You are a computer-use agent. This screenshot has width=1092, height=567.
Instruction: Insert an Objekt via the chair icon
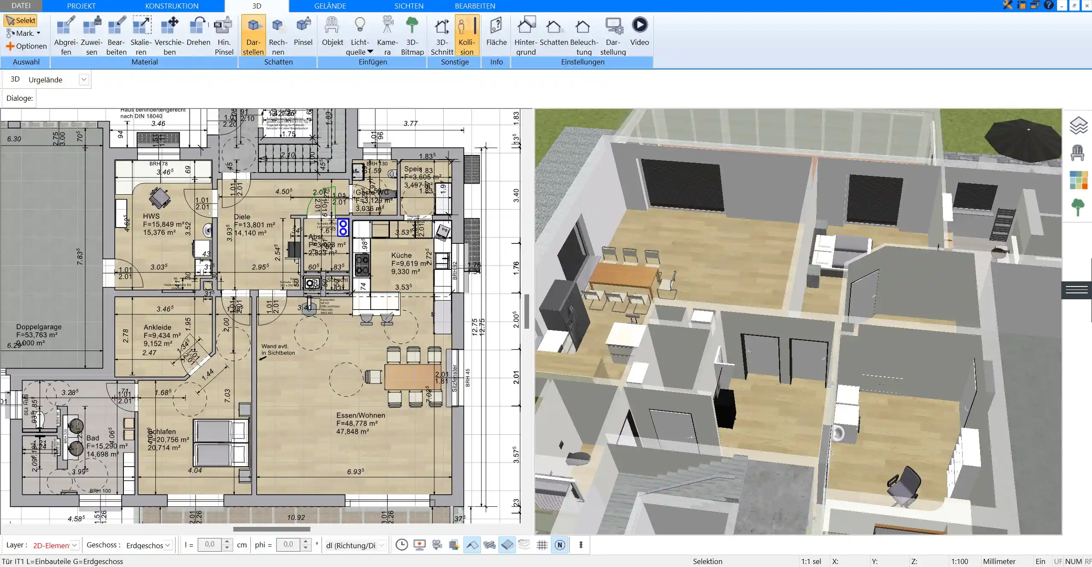(332, 31)
